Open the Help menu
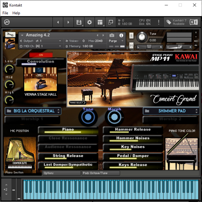This screenshot has width=202, height=202. tap(16, 13)
